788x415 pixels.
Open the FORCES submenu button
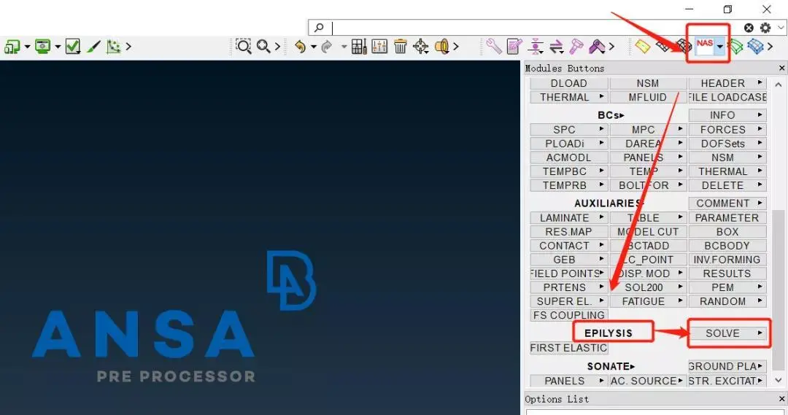(727, 130)
